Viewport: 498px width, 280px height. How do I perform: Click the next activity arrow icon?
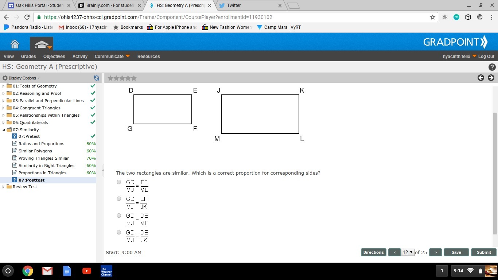click(x=491, y=78)
